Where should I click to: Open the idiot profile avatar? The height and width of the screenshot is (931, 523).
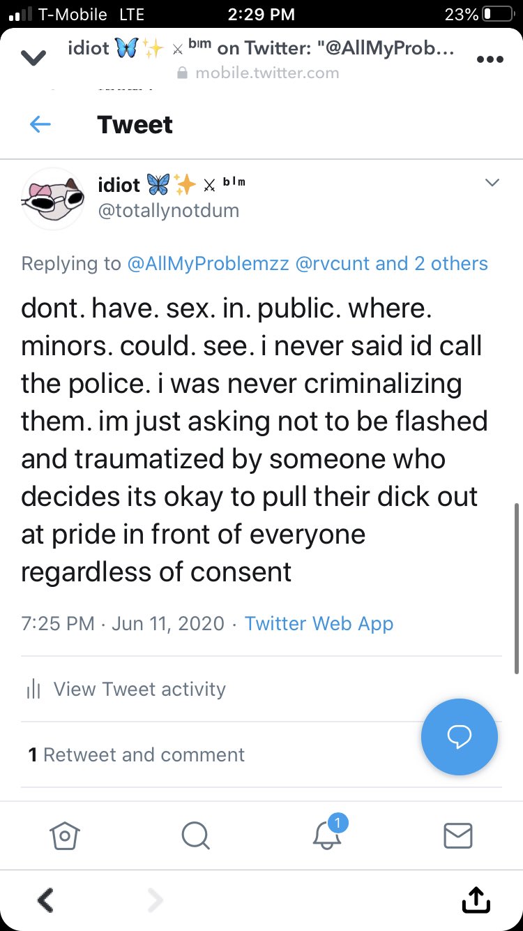point(54,199)
